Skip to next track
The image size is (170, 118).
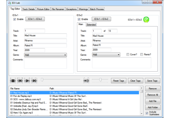(34, 81)
